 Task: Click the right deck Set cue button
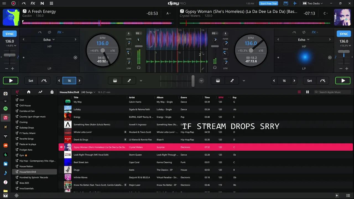pyautogui.click(x=309, y=81)
